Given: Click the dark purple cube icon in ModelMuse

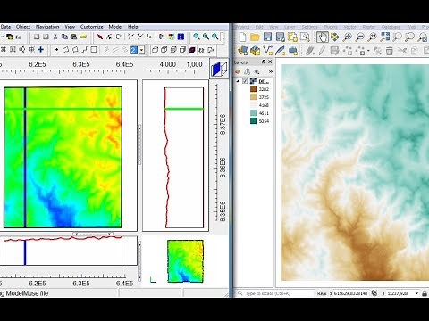Looking at the screenshot, I should pyautogui.click(x=192, y=50).
